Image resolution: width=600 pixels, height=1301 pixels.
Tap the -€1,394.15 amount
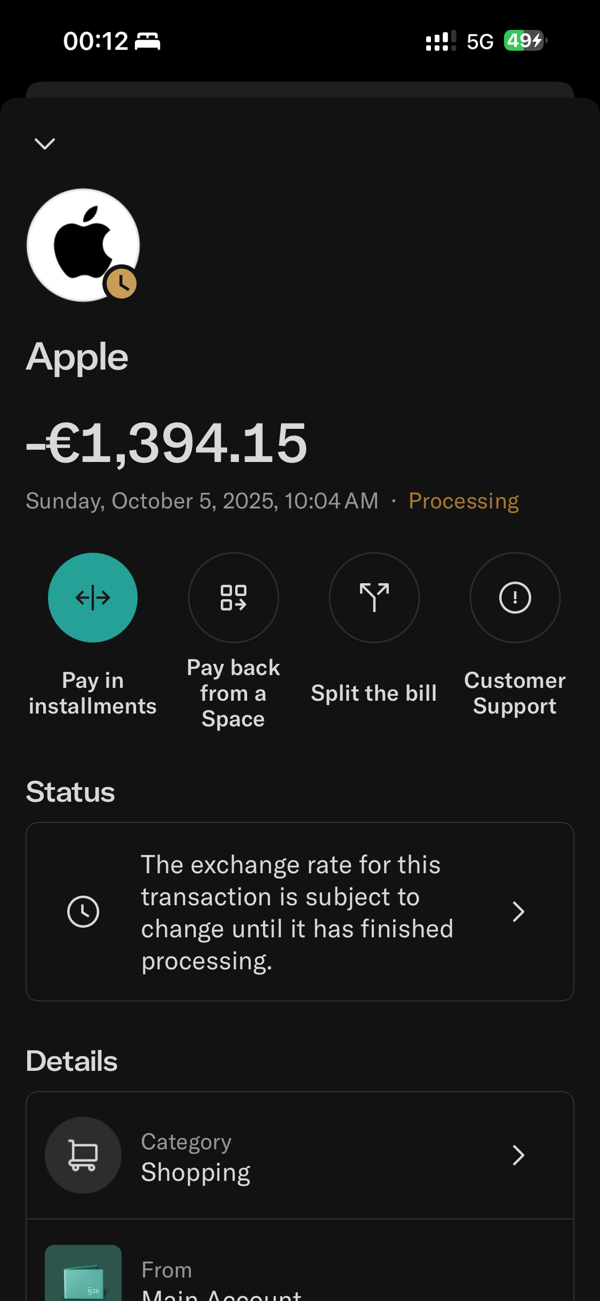(166, 443)
